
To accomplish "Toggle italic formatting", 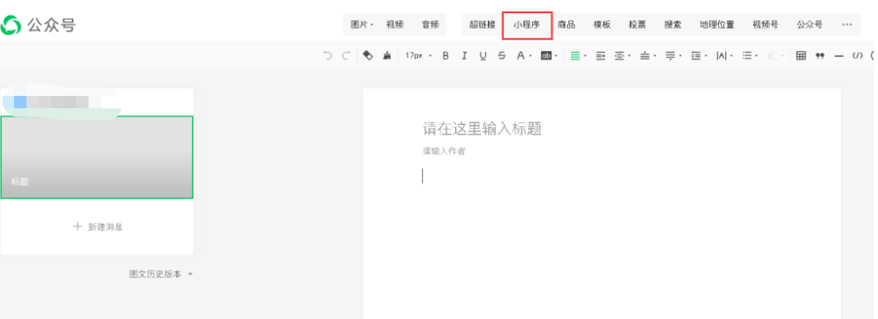I will coord(464,55).
